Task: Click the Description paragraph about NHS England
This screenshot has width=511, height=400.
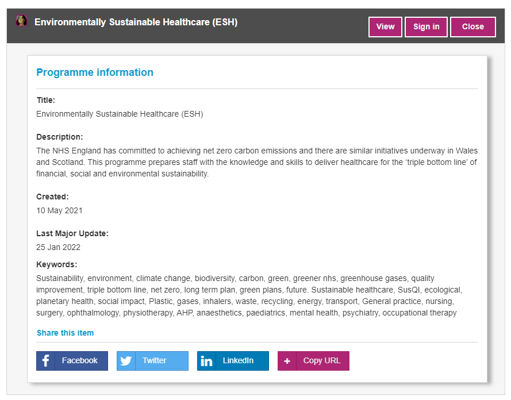Action: click(x=256, y=162)
